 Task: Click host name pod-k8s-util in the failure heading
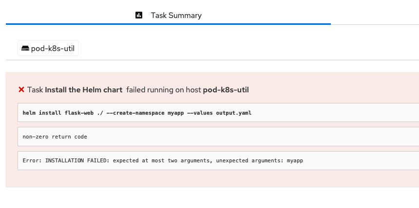226,90
